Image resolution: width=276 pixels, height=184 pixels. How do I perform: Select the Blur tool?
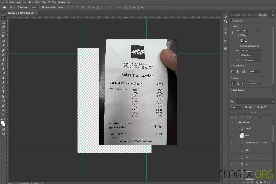click(x=3, y=78)
